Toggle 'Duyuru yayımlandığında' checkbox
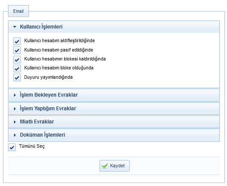 coord(17,77)
